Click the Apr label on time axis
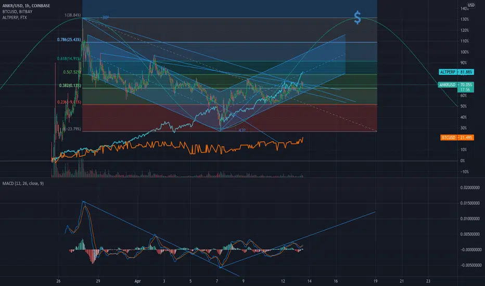This screenshot has height=286, width=485. coord(138,281)
